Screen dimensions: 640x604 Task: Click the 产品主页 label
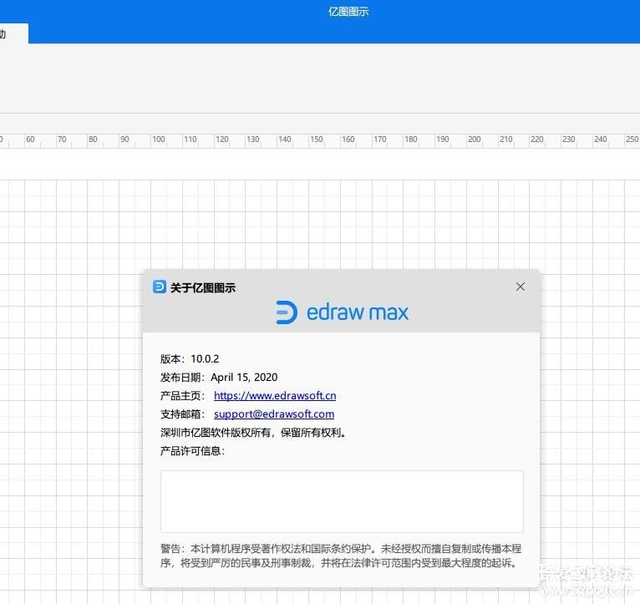(181, 395)
